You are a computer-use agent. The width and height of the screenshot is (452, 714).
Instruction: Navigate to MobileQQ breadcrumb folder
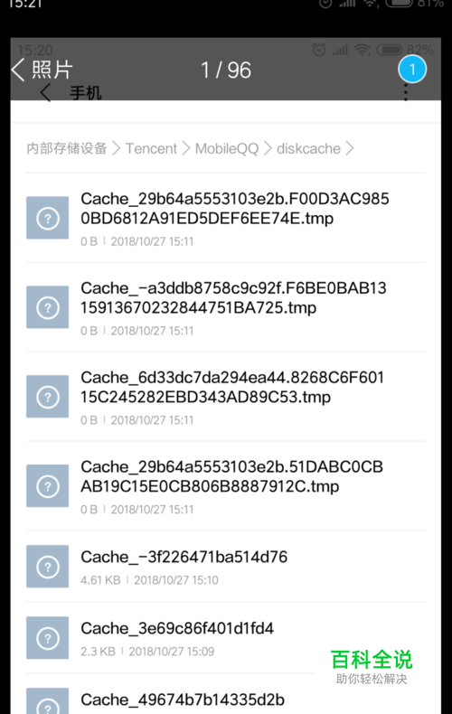click(x=227, y=148)
